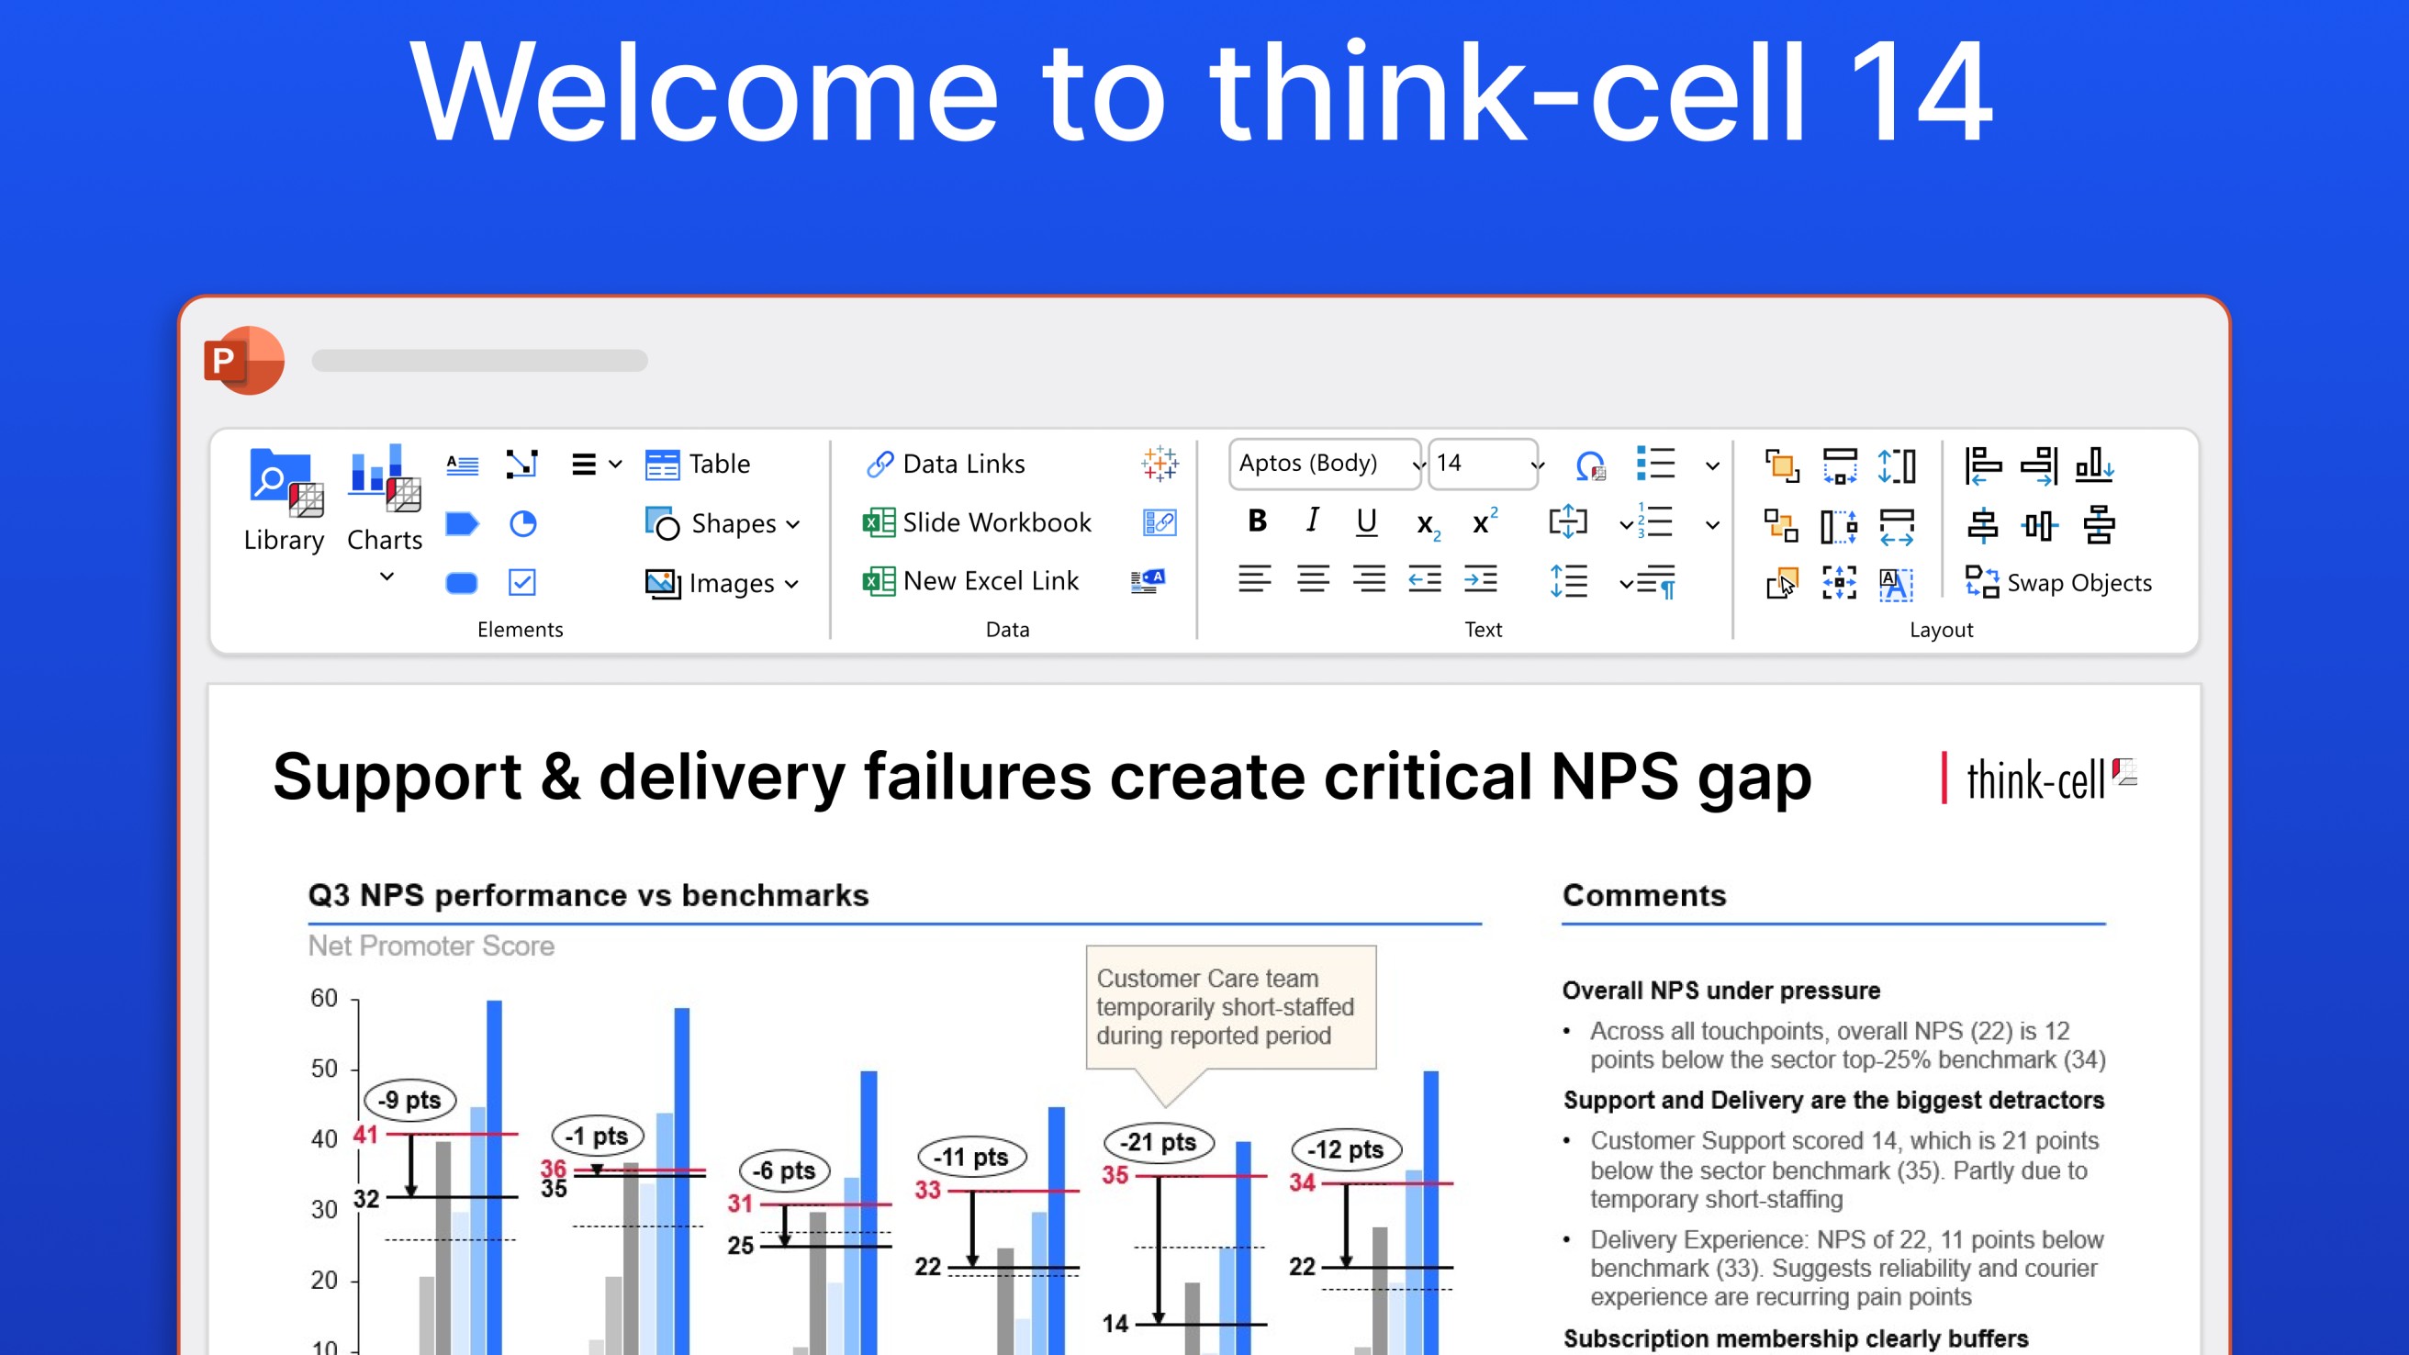This screenshot has height=1355, width=2409.
Task: Click the orange square between two small squares icon
Action: tap(1781, 524)
